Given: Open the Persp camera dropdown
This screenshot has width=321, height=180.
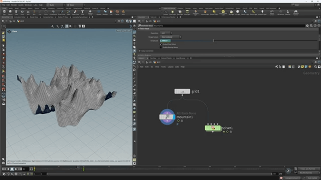Looking at the screenshot, I should pos(119,31).
